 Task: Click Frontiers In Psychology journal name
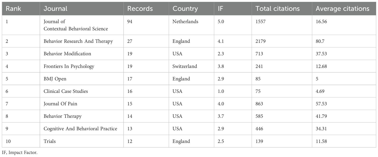69,66
